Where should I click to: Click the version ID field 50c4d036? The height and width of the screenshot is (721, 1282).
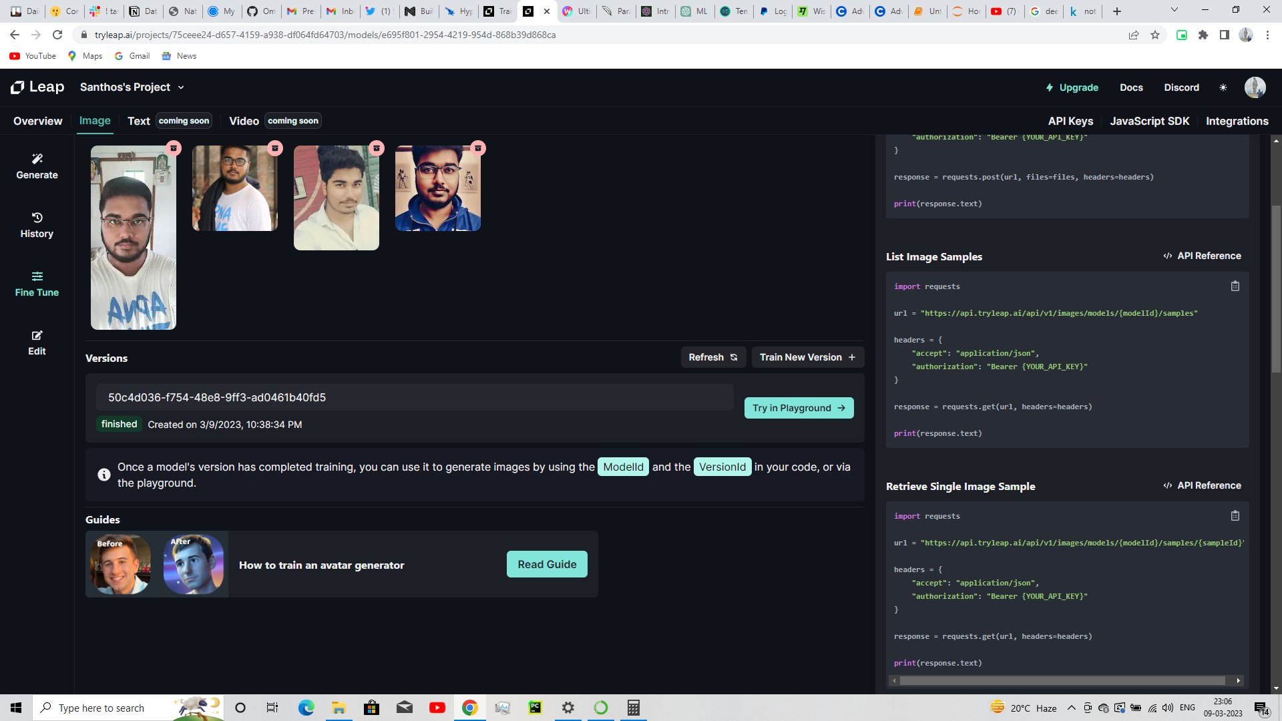pos(415,397)
